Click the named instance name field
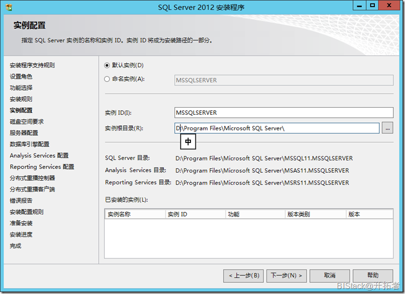This screenshot has height=294, width=405. [x=284, y=80]
